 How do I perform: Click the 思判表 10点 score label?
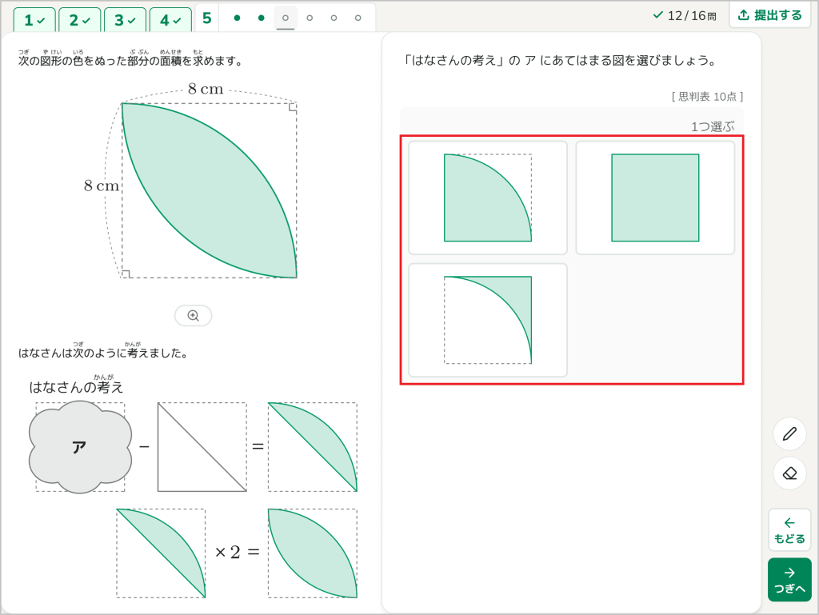click(707, 97)
